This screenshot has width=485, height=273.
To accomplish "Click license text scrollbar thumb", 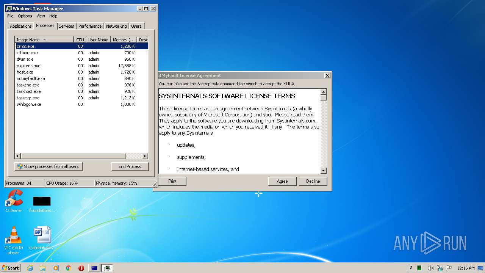I will pyautogui.click(x=324, y=97).
